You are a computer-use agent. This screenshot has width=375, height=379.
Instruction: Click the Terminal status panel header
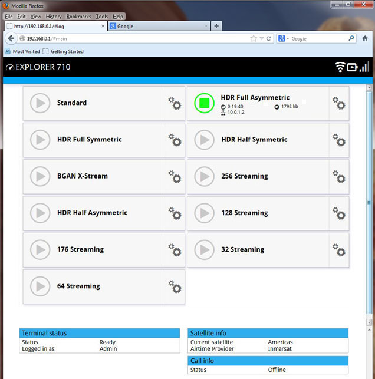(x=100, y=333)
